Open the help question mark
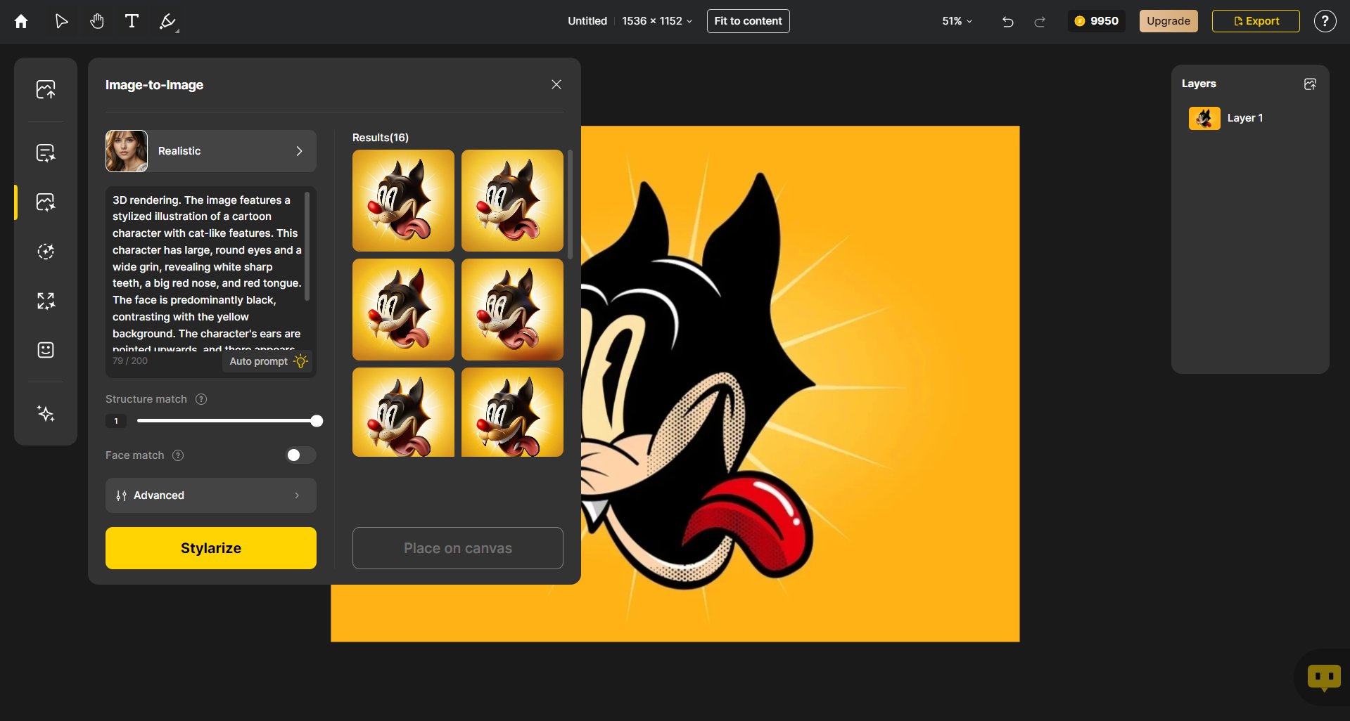1350x721 pixels. 1325,21
